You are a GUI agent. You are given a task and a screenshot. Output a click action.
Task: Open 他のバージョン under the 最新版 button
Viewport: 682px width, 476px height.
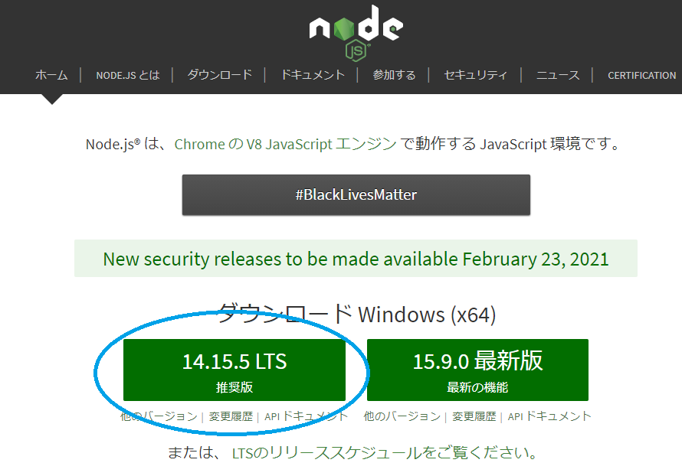point(402,416)
